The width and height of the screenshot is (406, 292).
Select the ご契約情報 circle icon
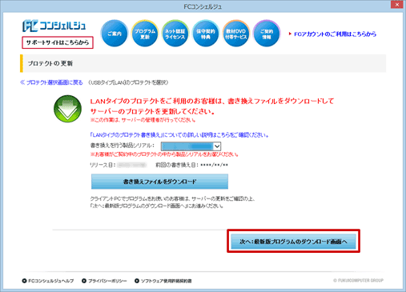click(x=267, y=34)
